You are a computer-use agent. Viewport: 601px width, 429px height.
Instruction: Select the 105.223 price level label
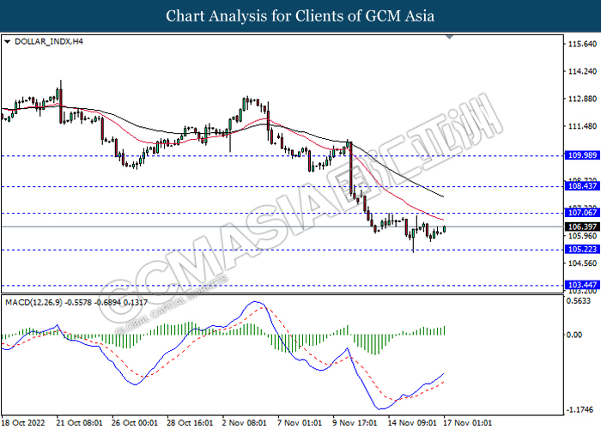pos(582,250)
